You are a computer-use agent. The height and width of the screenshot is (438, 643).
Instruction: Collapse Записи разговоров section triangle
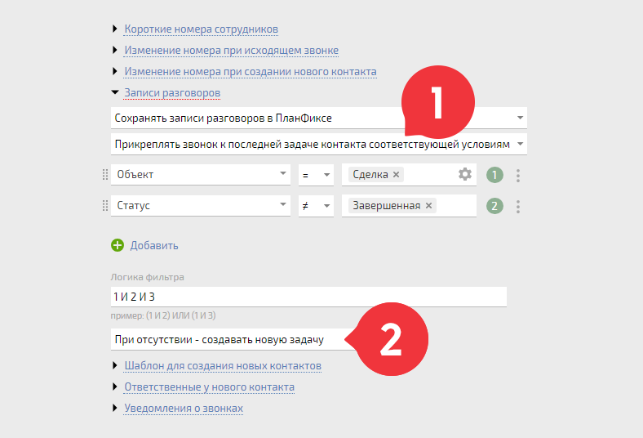(x=115, y=92)
